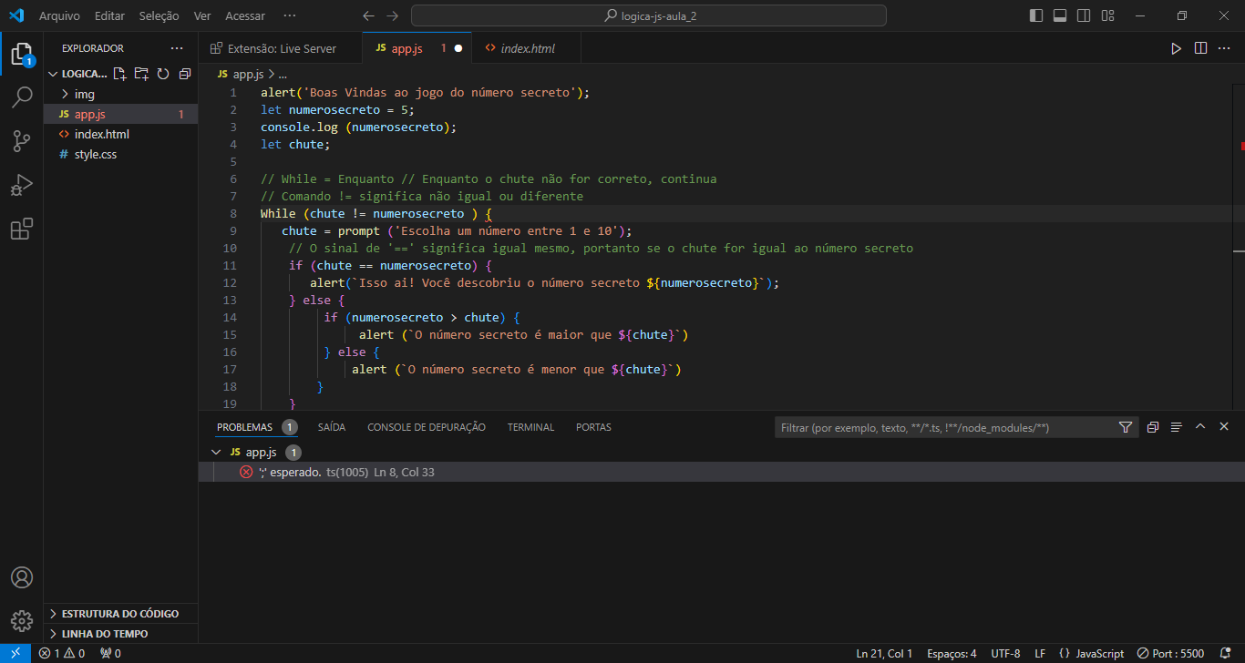Screen dimensions: 1245x663
Task: Open the Run and Debug view
Action: [21, 185]
